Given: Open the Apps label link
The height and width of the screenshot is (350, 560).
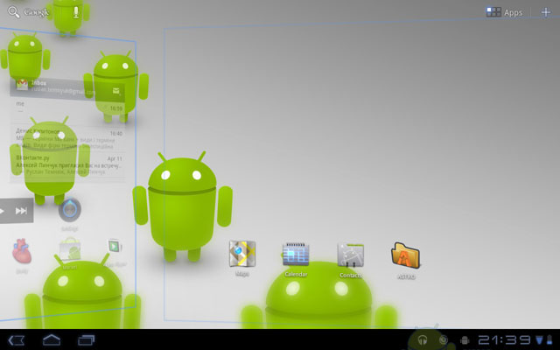Looking at the screenshot, I should [513, 13].
